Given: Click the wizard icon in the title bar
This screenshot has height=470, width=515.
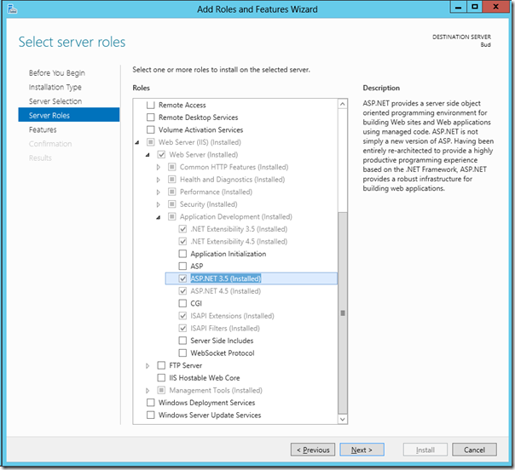Looking at the screenshot, I should coord(12,9).
